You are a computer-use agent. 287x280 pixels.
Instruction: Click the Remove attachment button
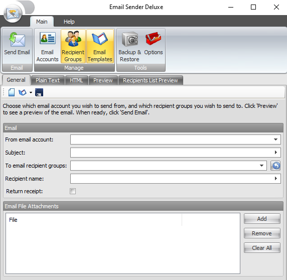[262, 233]
